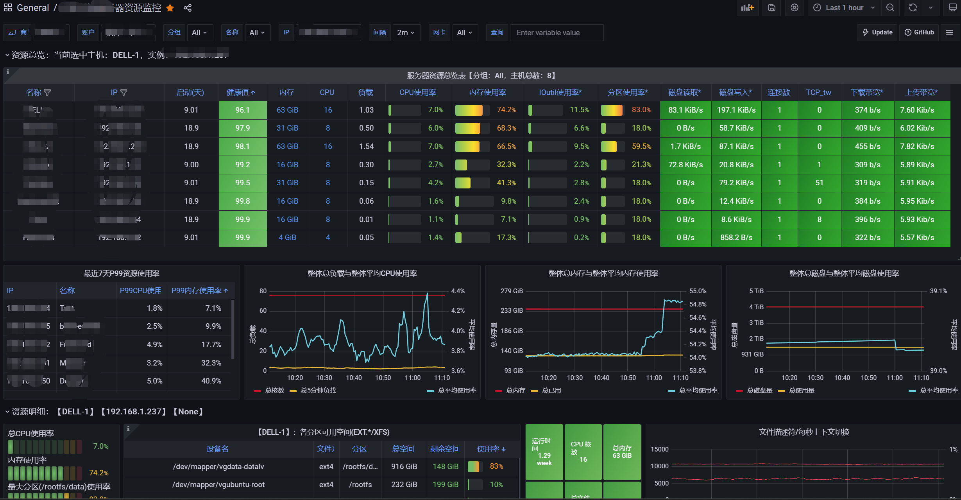Sort table by 健康值 column
This screenshot has height=500, width=961.
(240, 93)
